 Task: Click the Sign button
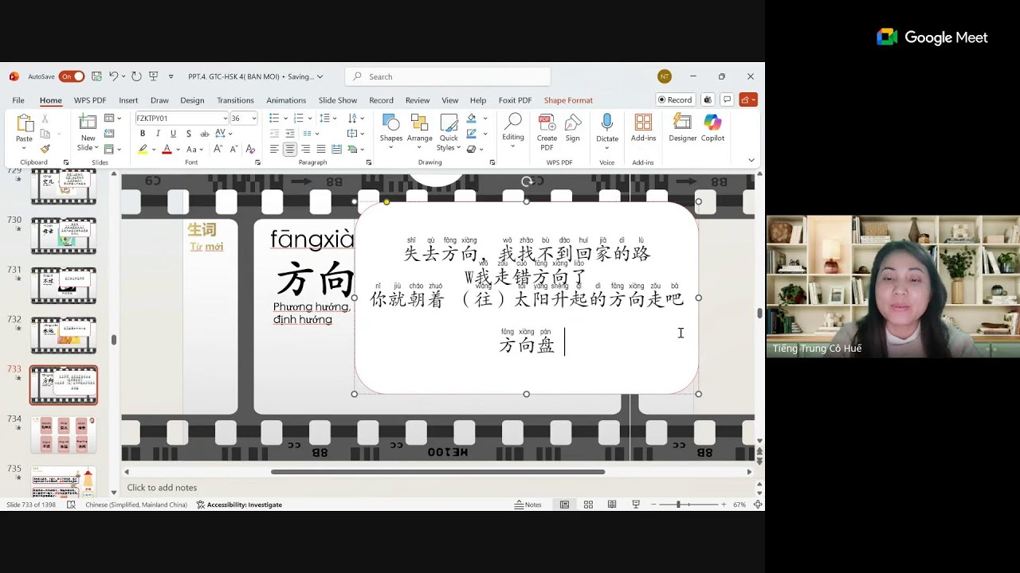pyautogui.click(x=573, y=128)
